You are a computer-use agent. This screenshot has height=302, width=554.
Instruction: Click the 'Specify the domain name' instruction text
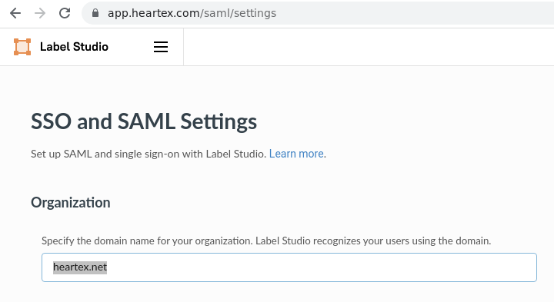(266, 241)
